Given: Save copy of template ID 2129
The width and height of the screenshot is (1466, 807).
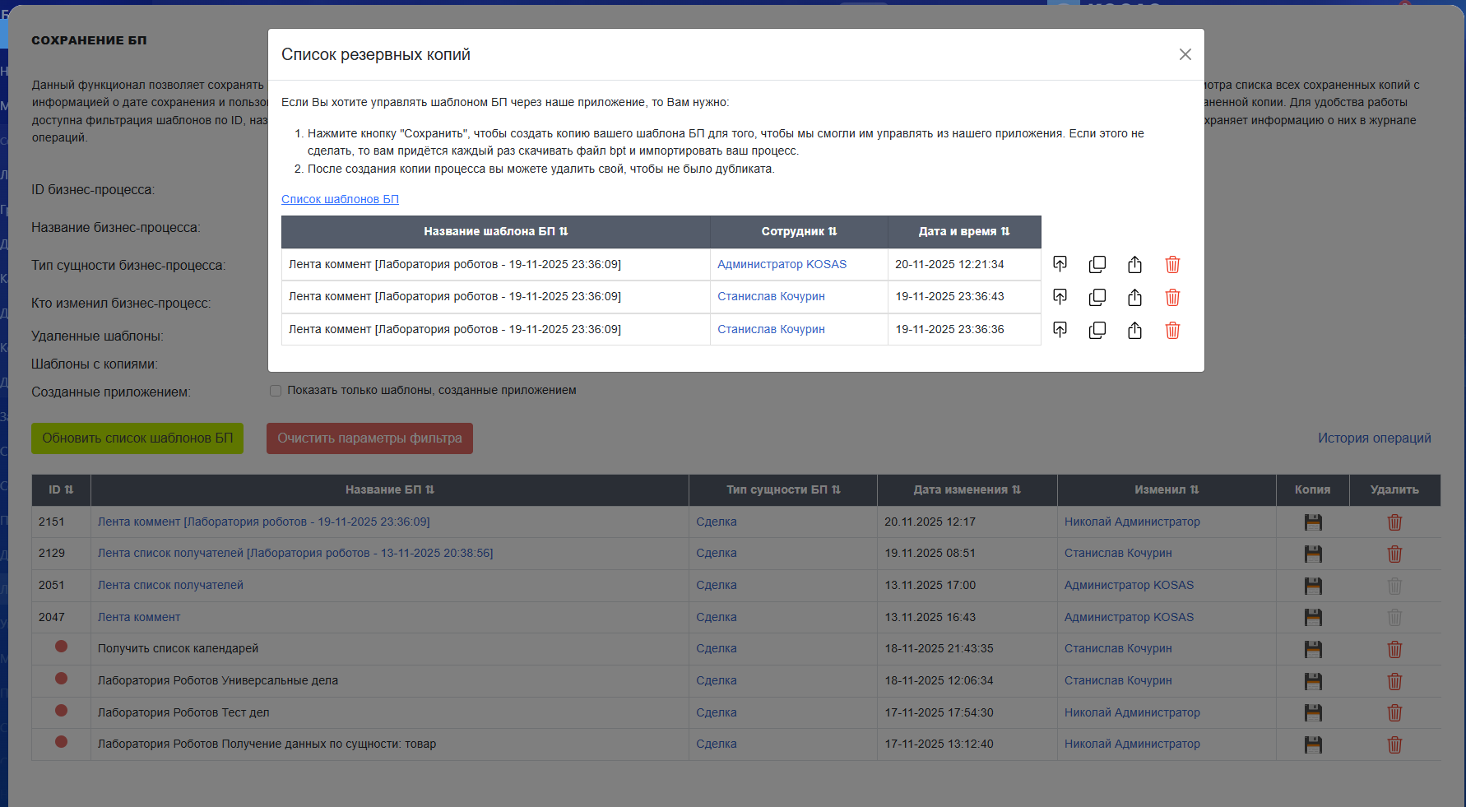Looking at the screenshot, I should (1313, 554).
